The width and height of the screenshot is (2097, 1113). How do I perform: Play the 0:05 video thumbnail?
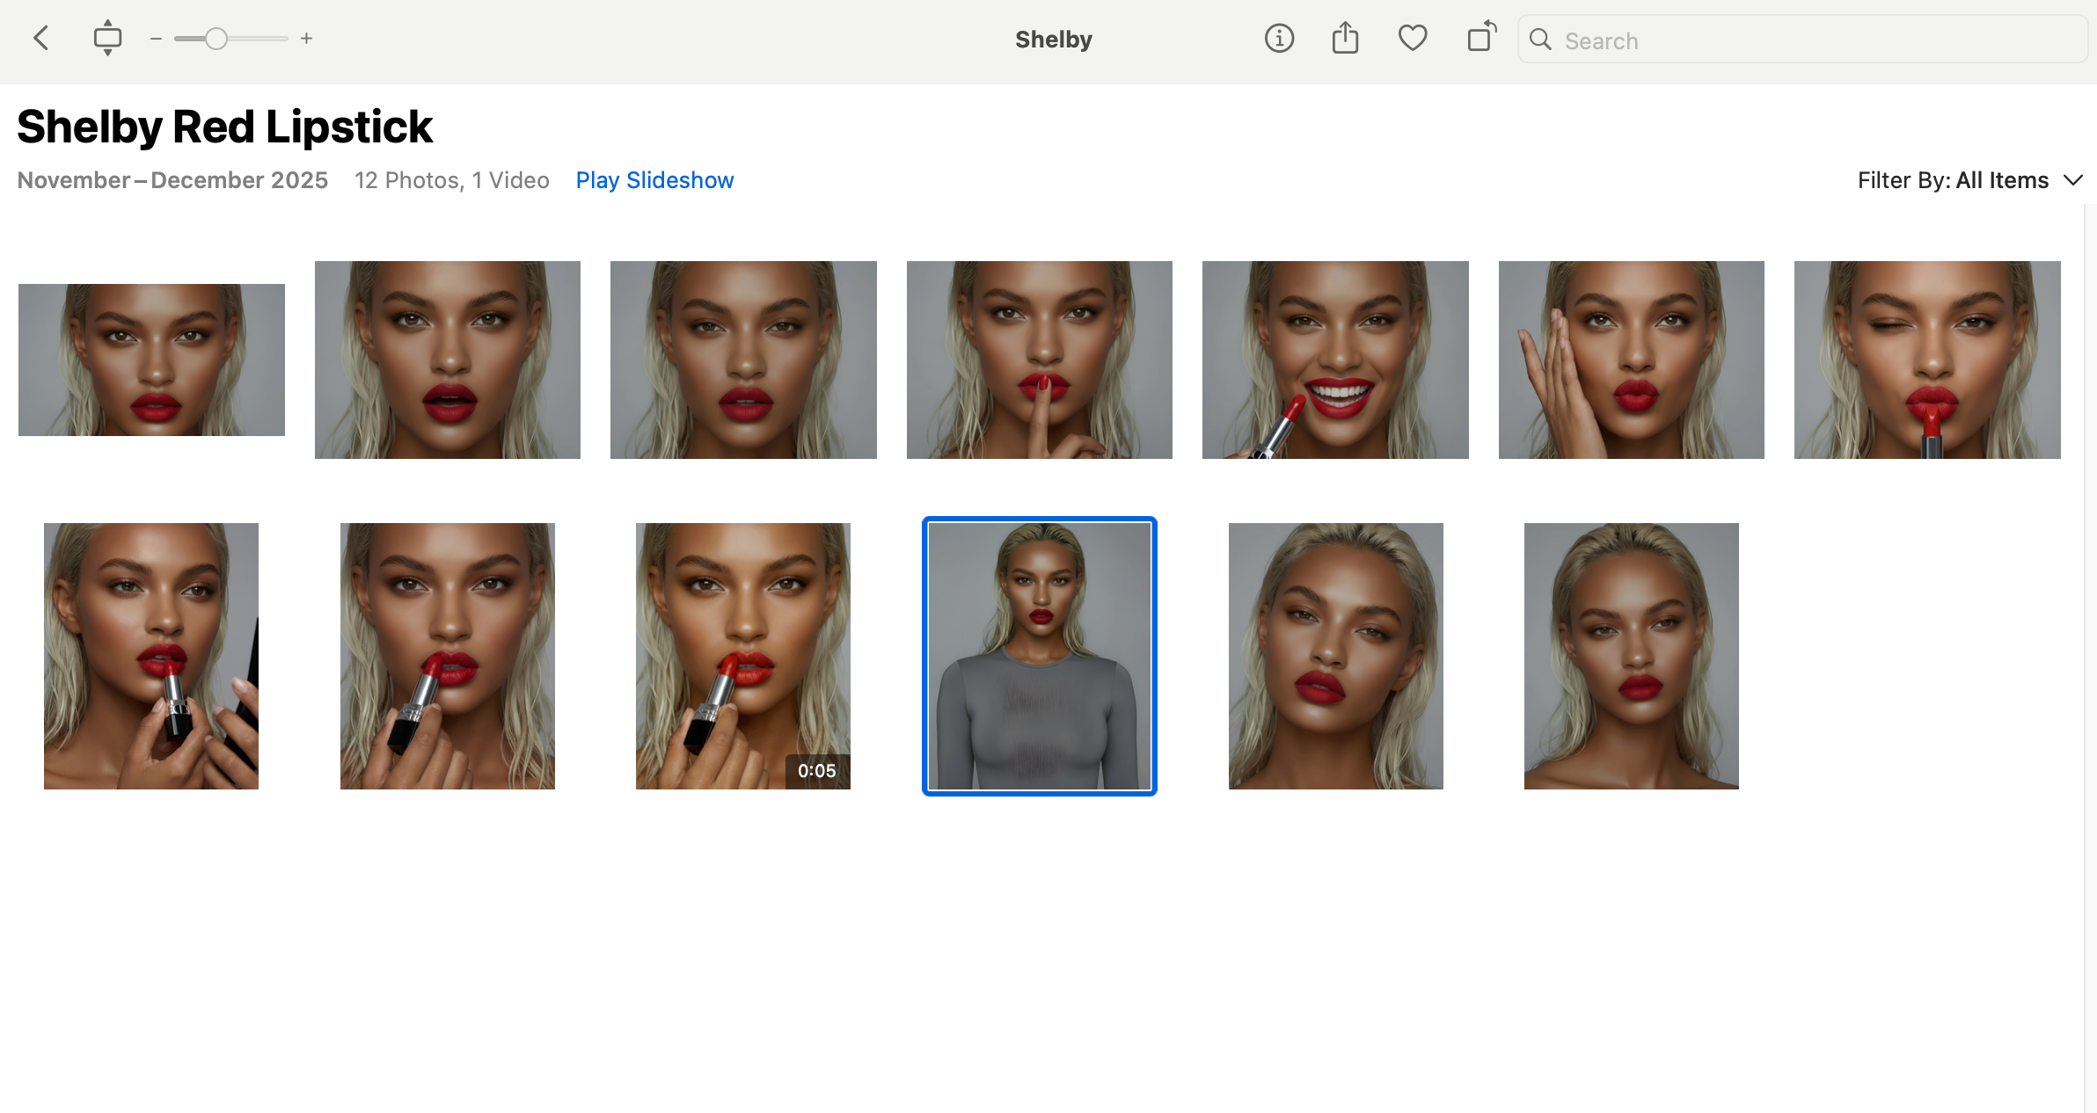click(742, 656)
